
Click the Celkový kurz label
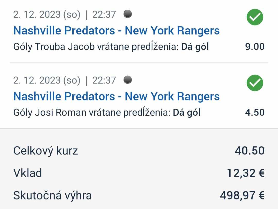(46, 151)
